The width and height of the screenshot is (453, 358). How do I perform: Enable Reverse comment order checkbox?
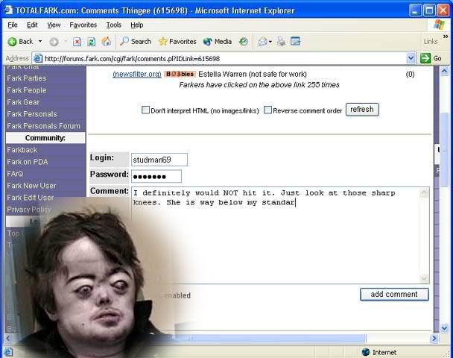pos(267,110)
